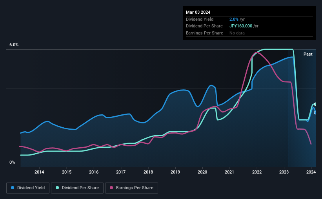Click the 6.0% y-axis label
This screenshot has width=322, height=199.
pyautogui.click(x=14, y=45)
